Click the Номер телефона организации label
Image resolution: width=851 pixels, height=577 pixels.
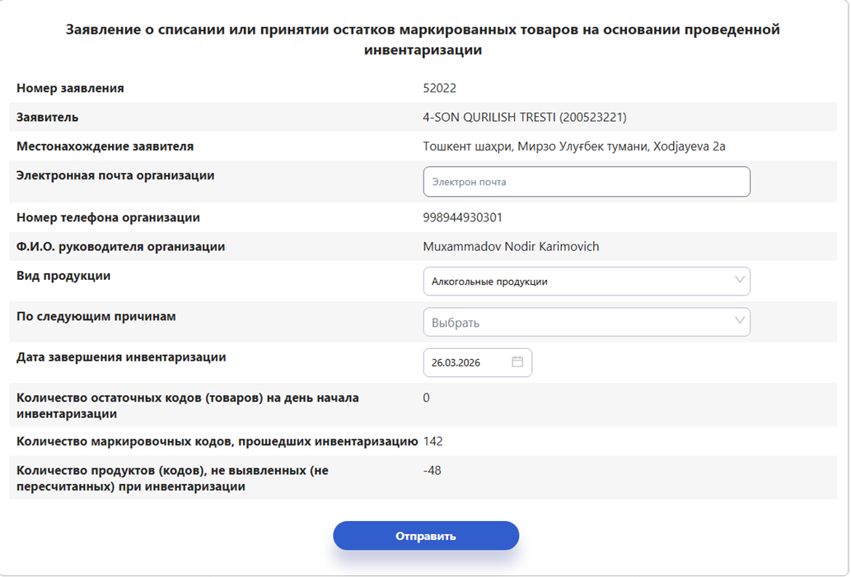108,217
